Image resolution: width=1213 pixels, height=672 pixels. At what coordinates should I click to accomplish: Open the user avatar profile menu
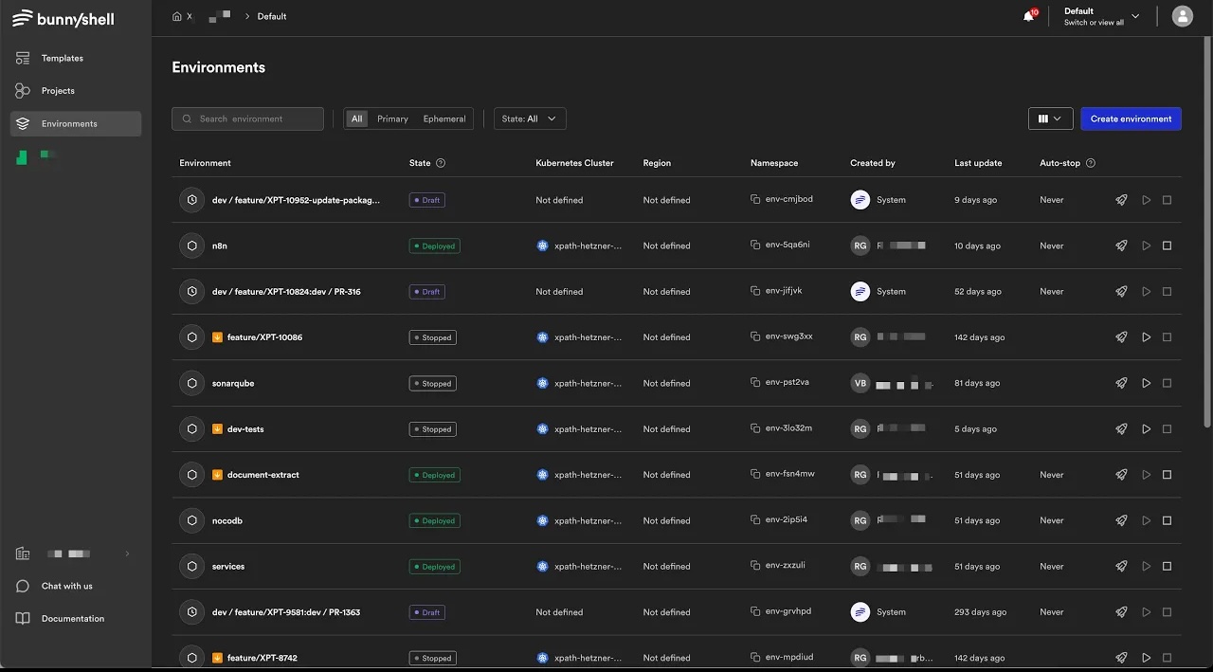(1182, 16)
